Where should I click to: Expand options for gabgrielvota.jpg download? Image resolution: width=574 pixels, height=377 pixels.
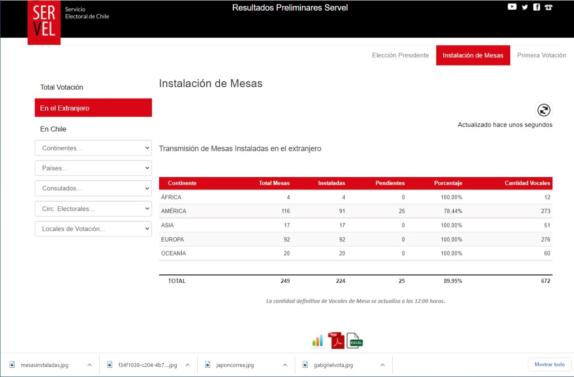tap(382, 365)
